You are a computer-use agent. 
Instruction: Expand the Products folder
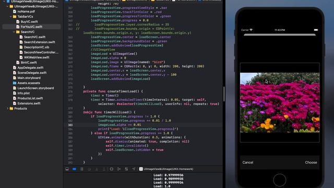[x=8, y=109]
